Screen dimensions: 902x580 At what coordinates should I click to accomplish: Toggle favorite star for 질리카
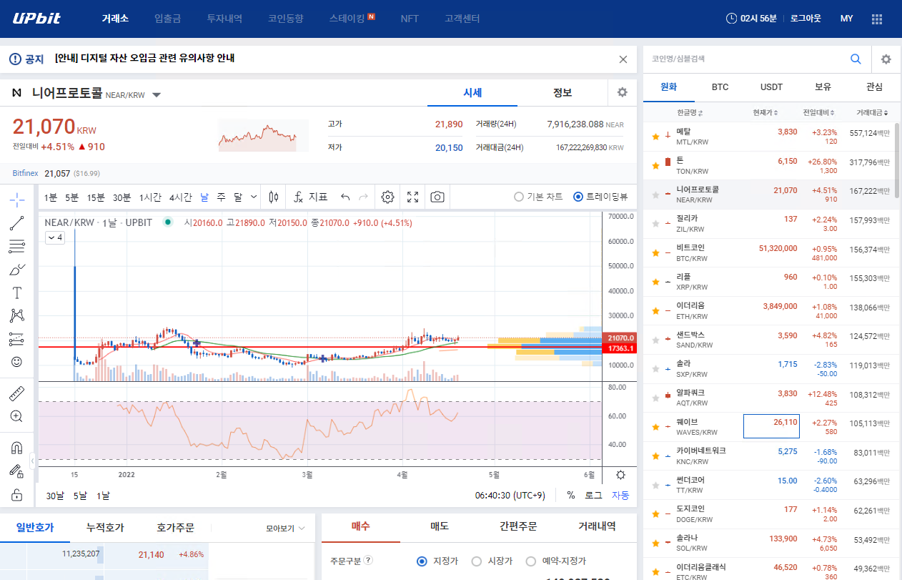[x=655, y=224]
